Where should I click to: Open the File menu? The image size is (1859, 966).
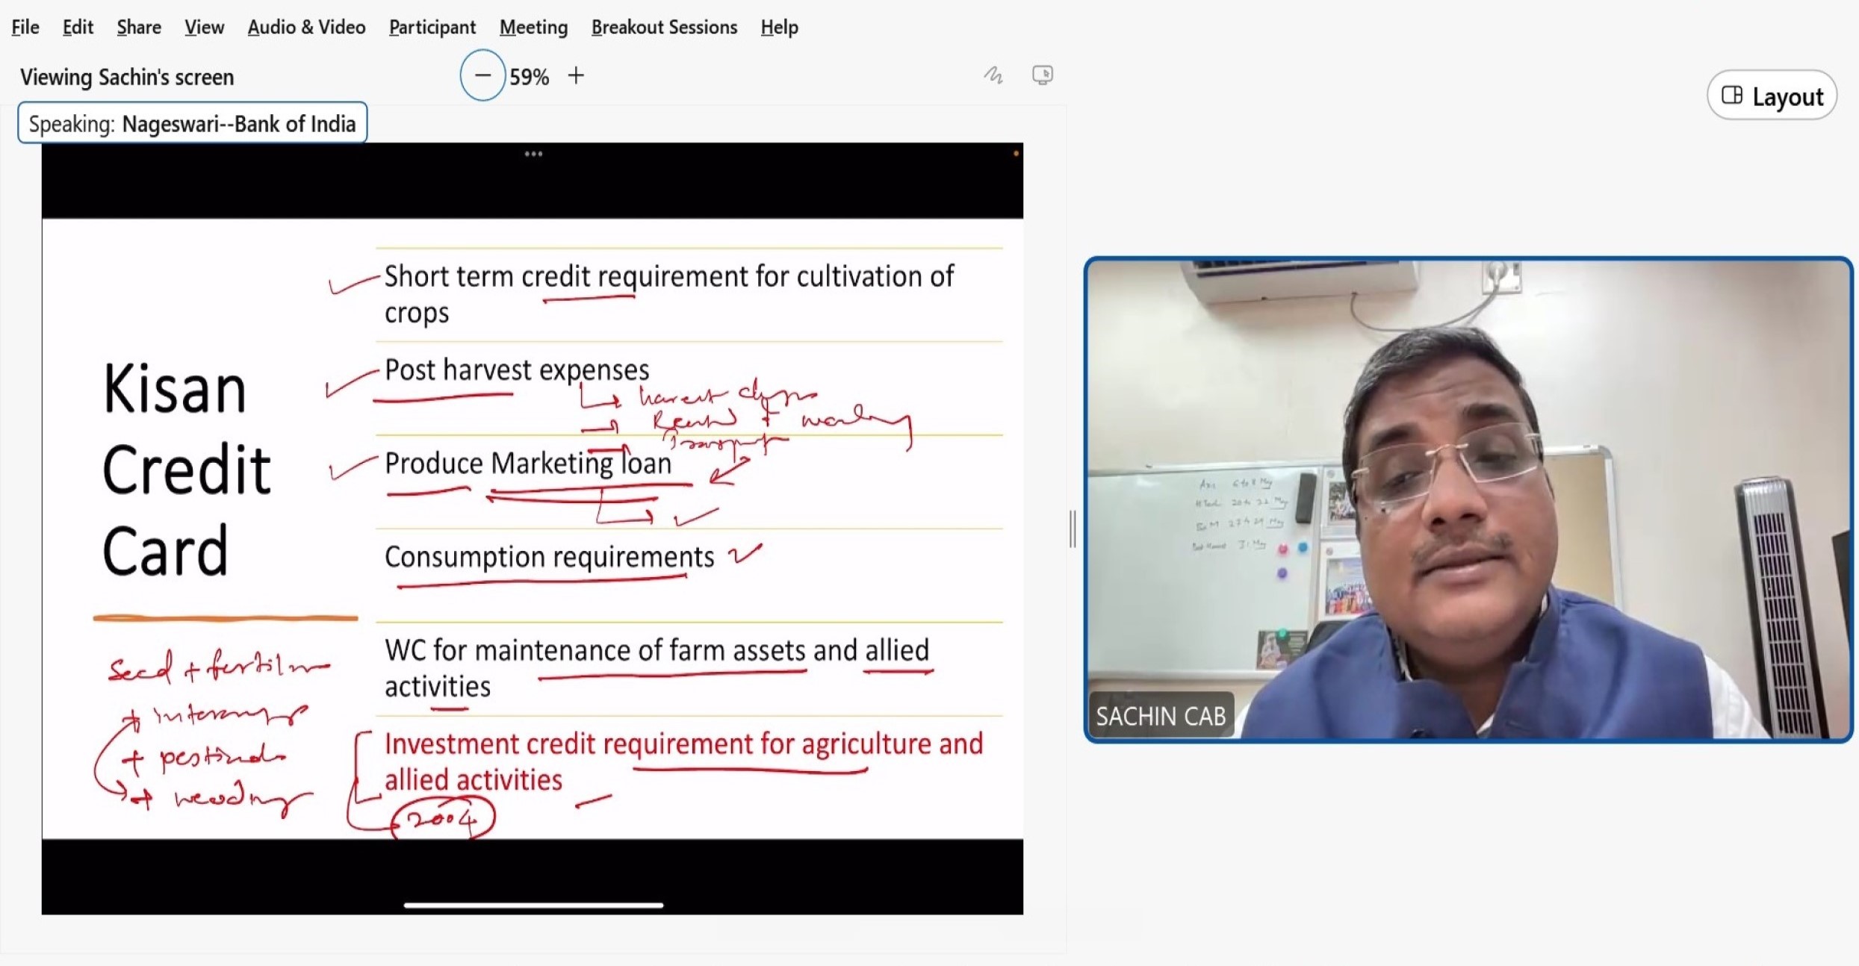(x=25, y=28)
